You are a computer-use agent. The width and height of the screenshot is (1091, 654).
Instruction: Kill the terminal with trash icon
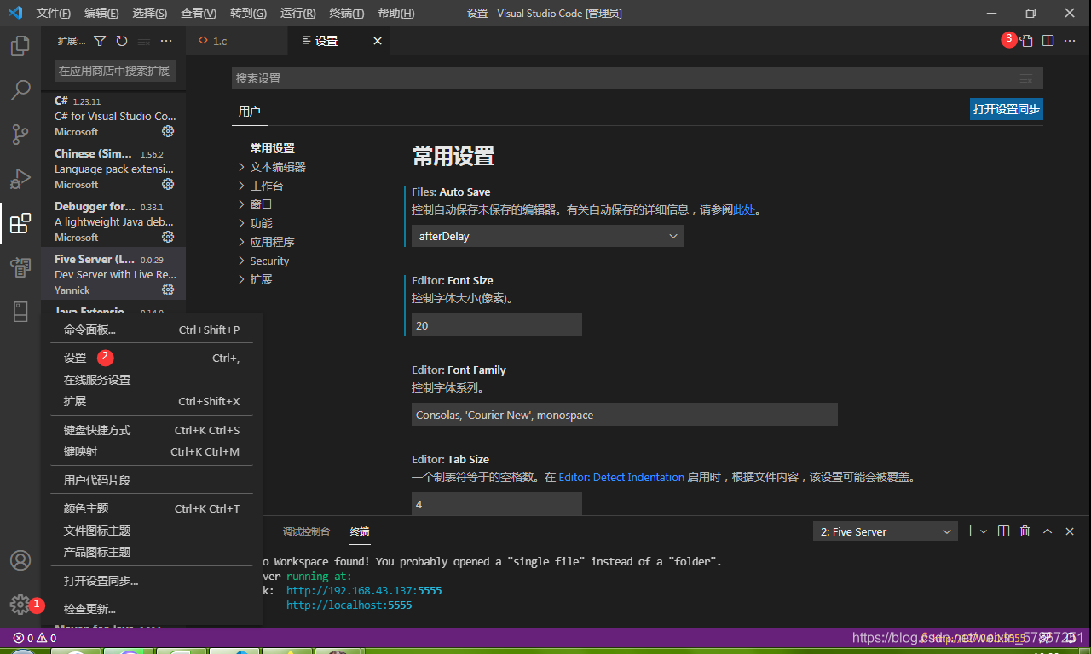(1025, 531)
